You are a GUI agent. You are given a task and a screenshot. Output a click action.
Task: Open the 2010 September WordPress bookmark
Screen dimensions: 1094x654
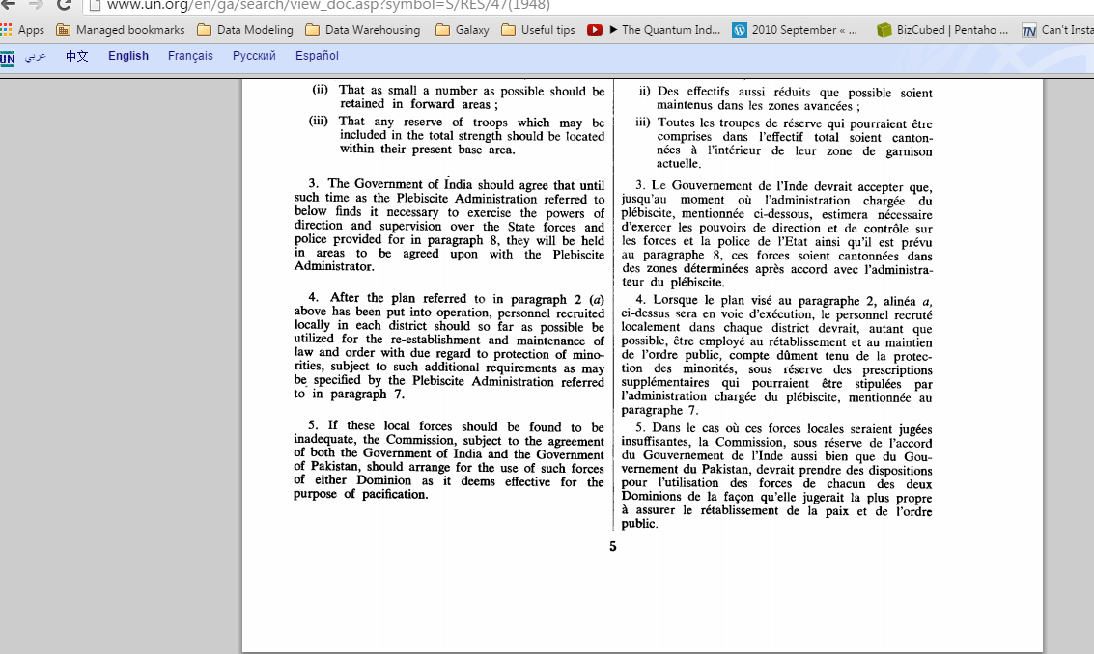[795, 30]
